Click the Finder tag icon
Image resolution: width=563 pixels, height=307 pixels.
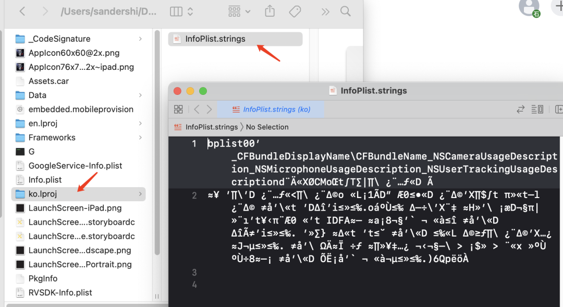[x=295, y=11]
